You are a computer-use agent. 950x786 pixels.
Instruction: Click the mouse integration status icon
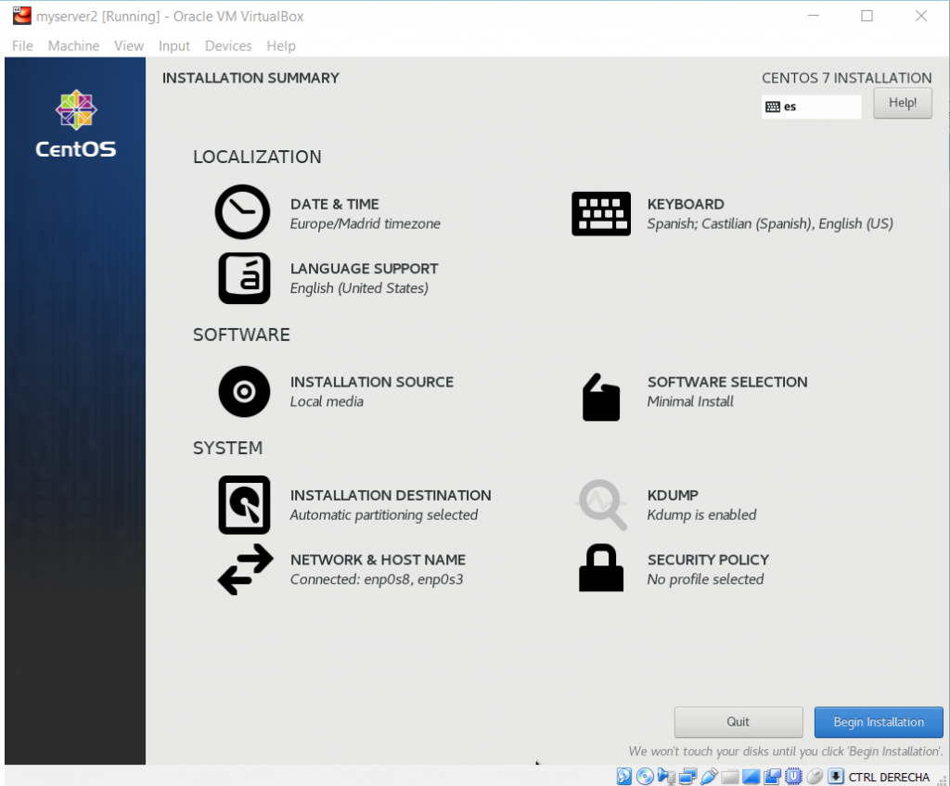point(815,777)
